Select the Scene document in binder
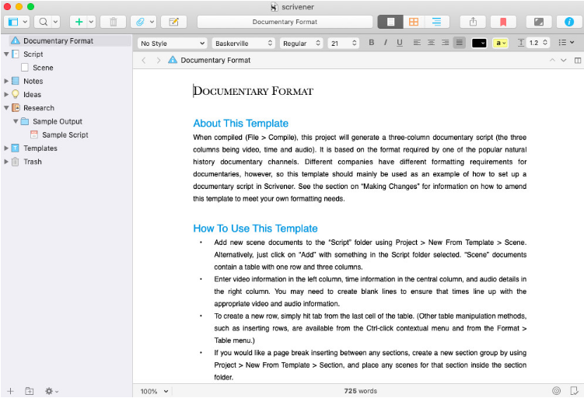Screen dimensions: 584x398 pyautogui.click(x=43, y=68)
